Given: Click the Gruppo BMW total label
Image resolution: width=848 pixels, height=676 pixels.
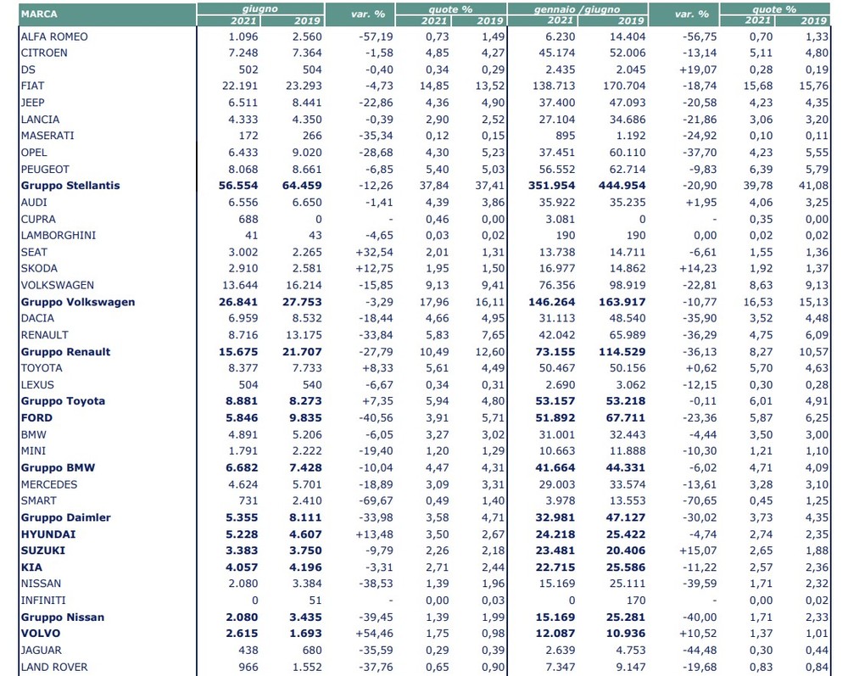Looking at the screenshot, I should click(x=58, y=468).
